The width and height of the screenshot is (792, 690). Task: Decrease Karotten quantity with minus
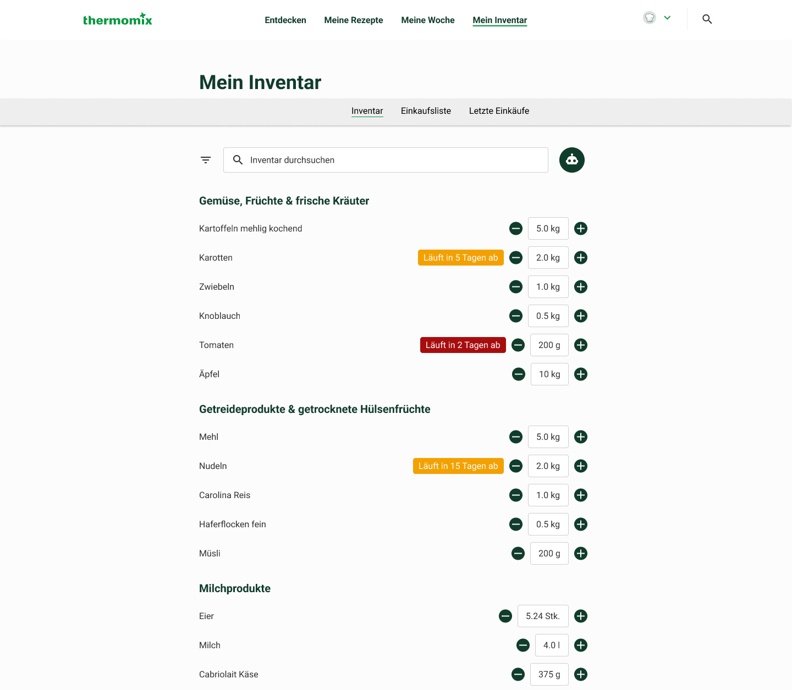click(x=515, y=258)
